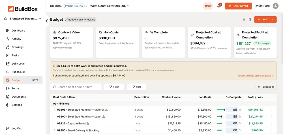
Task: Open notifications bell icon
Action: [x=219, y=6]
